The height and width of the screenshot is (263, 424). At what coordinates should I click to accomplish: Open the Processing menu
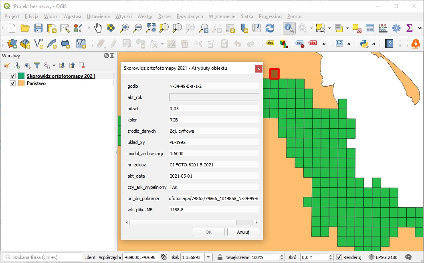click(x=270, y=16)
